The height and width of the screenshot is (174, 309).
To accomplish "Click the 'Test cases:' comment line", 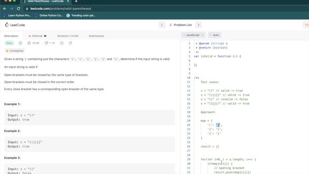I will tap(210, 82).
